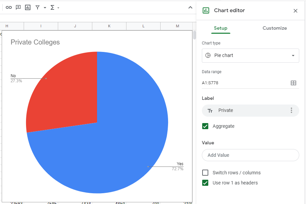Switch to the Customize tab
306x204 pixels.
[x=275, y=28]
